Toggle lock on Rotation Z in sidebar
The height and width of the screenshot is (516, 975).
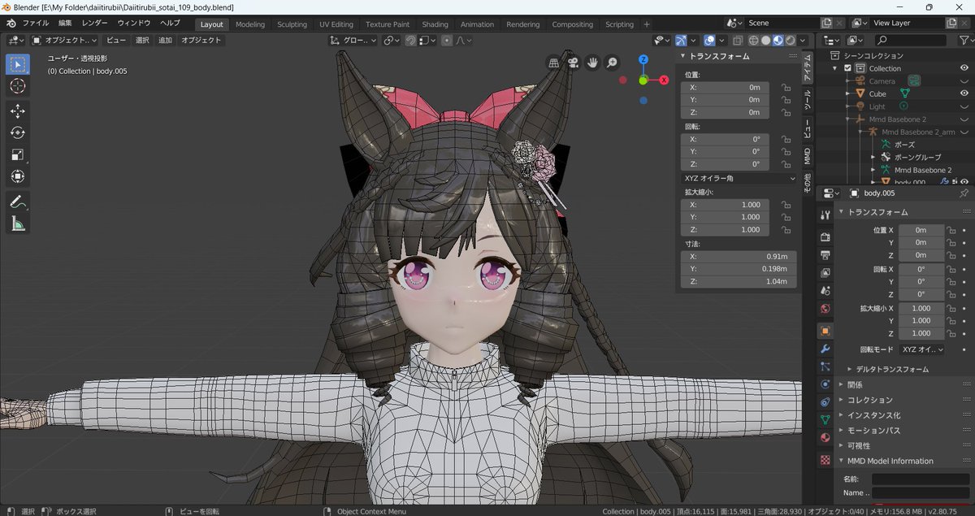pos(786,164)
